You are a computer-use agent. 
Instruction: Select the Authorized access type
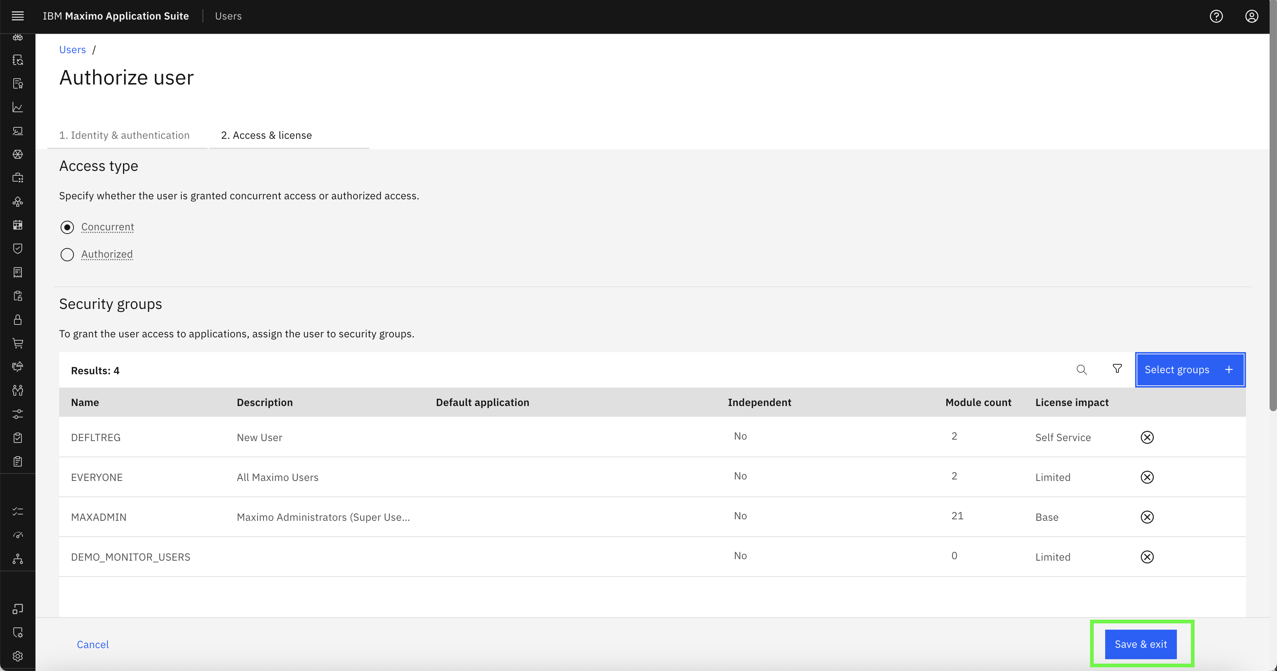point(67,255)
